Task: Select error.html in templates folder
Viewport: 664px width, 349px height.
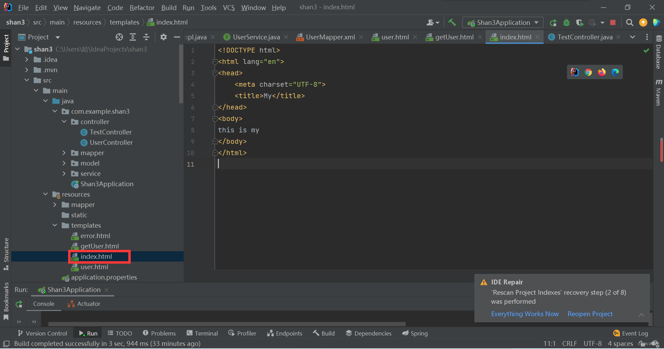Action: point(91,236)
